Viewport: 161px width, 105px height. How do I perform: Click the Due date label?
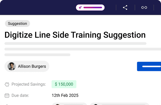pos(20,95)
